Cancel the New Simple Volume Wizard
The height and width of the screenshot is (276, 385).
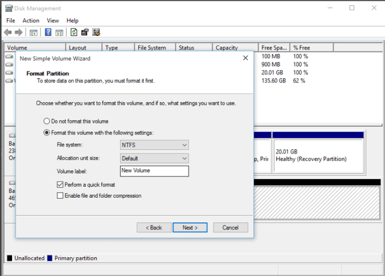click(230, 227)
